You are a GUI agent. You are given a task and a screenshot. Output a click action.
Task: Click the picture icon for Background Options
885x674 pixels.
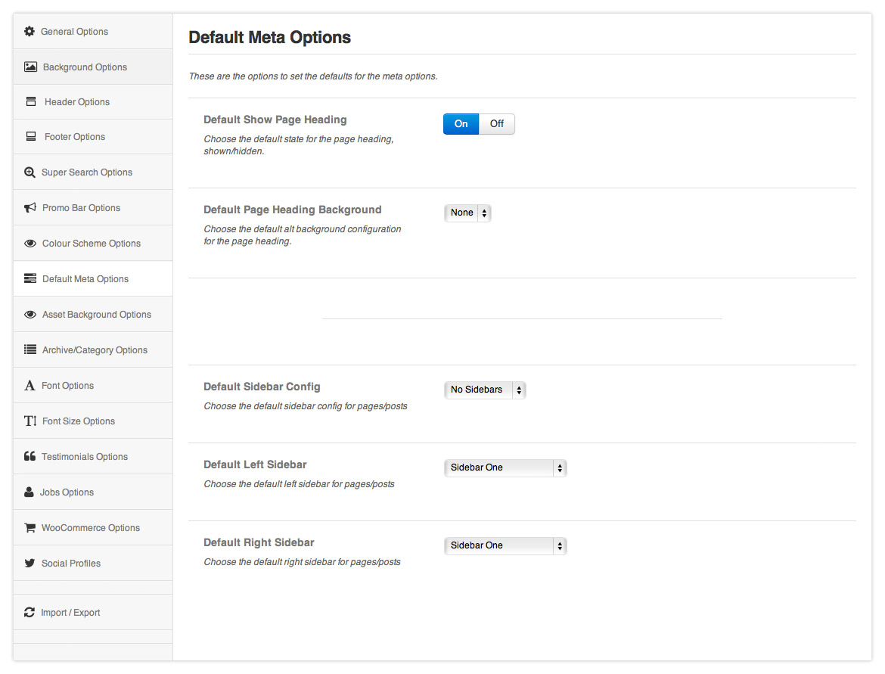[x=30, y=67]
